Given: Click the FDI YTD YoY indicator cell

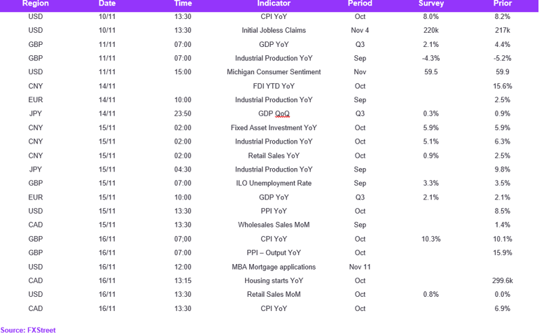Looking at the screenshot, I should pyautogui.click(x=274, y=86).
